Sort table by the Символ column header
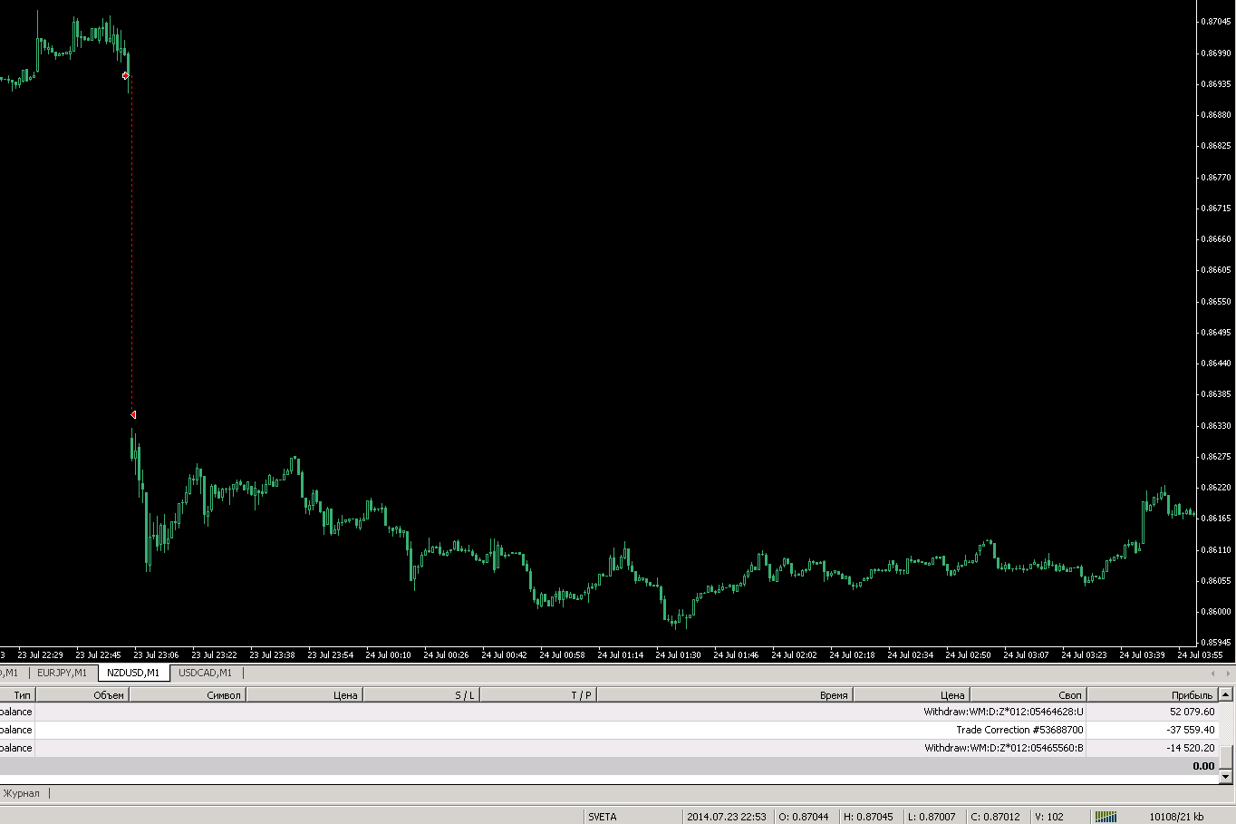 pos(188,695)
